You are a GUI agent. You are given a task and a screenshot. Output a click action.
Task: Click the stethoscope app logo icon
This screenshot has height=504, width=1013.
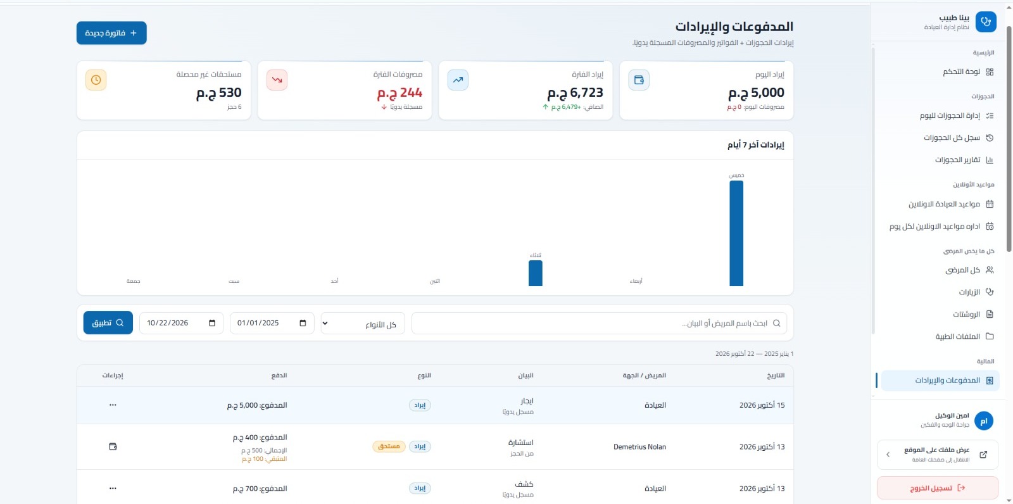(x=986, y=22)
